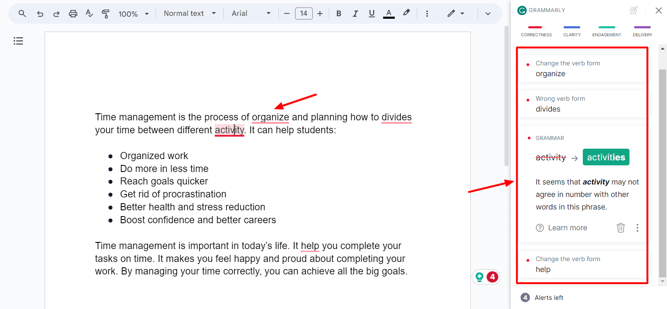Switch to the Clarity tab in Grammarly
Viewport: 667px width, 309px height.
(572, 31)
